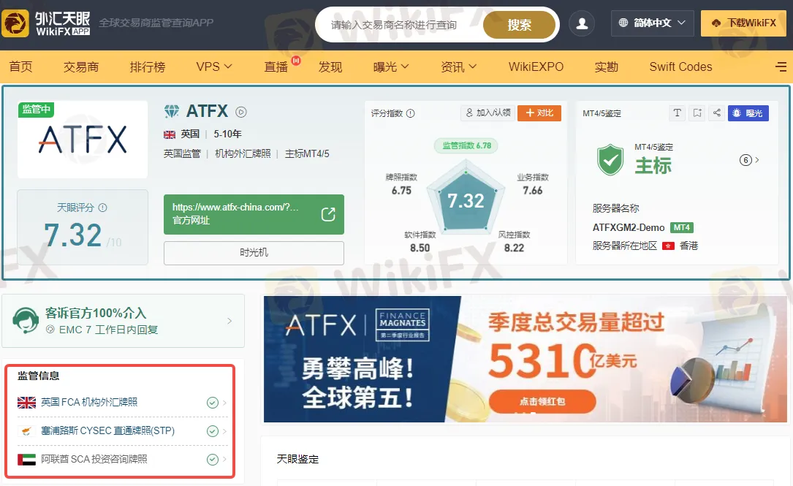The width and height of the screenshot is (793, 486).
Task: Open the 发现 menu item
Action: pyautogui.click(x=330, y=67)
